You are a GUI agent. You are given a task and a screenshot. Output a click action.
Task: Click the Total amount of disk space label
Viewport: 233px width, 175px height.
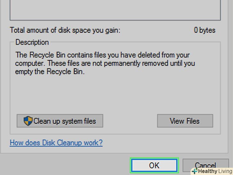[x=65, y=30]
